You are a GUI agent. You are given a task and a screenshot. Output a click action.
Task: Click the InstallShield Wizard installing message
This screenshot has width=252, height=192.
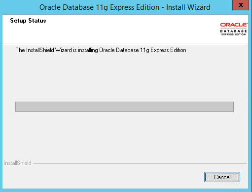pyautogui.click(x=101, y=50)
